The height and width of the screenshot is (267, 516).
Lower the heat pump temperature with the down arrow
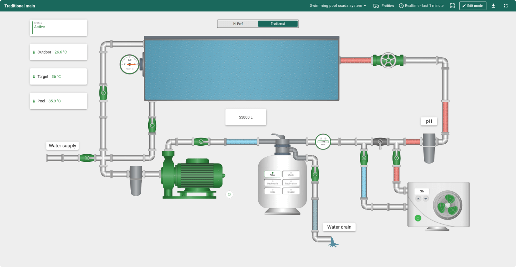(x=426, y=199)
